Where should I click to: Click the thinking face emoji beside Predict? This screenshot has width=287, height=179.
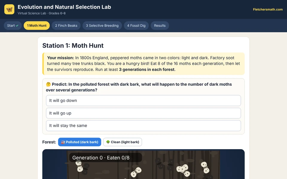[x=48, y=84]
